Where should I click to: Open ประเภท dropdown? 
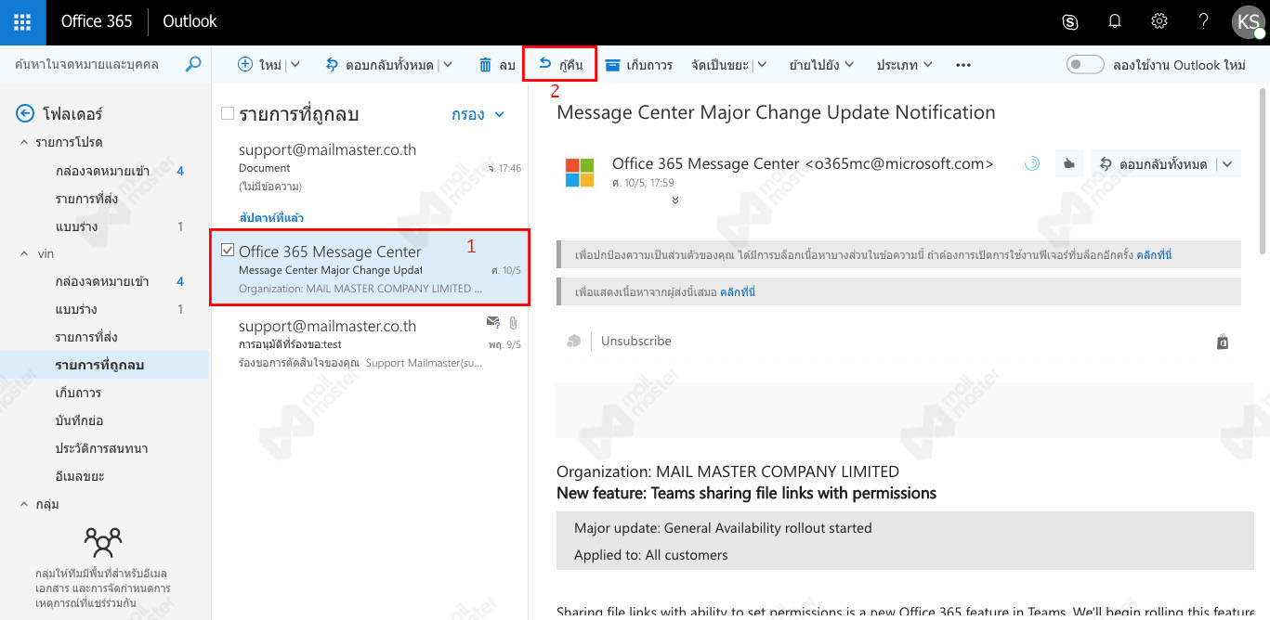click(904, 65)
